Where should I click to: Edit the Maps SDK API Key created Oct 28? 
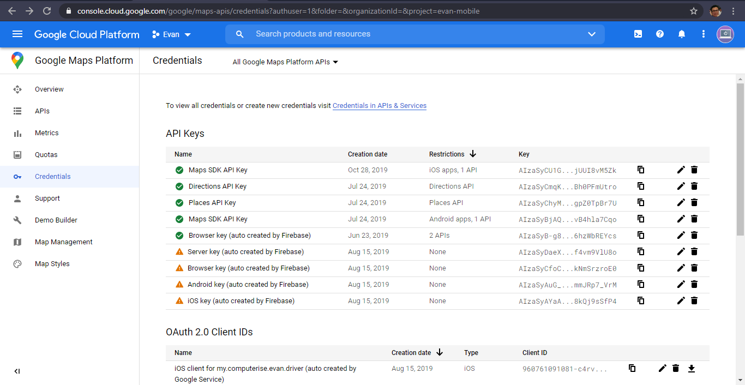tap(681, 170)
